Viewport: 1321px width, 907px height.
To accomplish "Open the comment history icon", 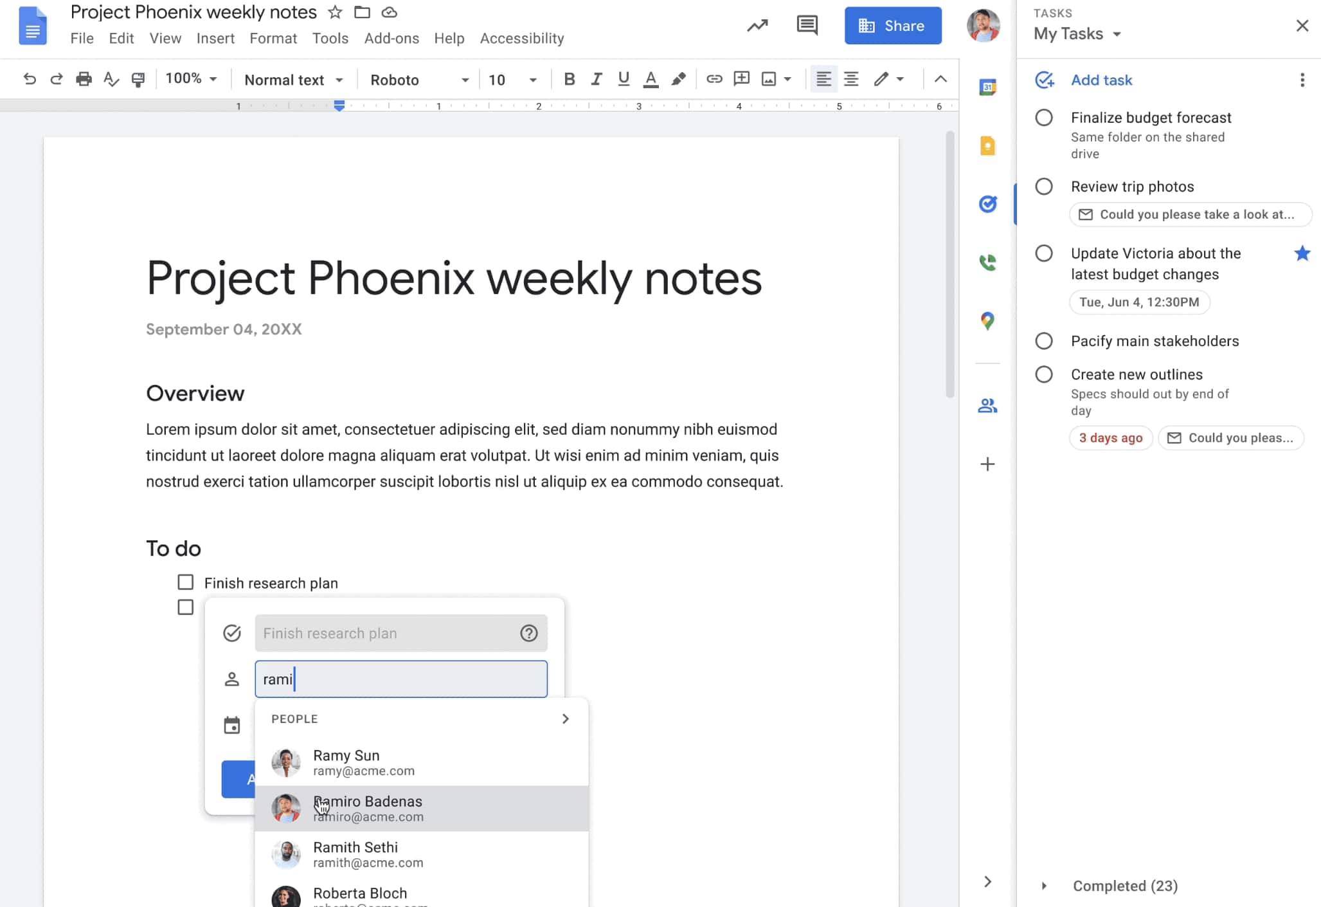I will click(x=807, y=26).
